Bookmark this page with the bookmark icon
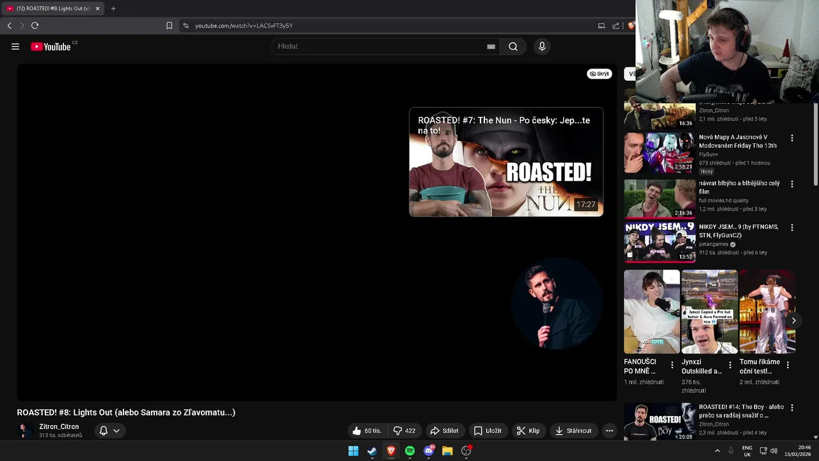 coord(169,26)
